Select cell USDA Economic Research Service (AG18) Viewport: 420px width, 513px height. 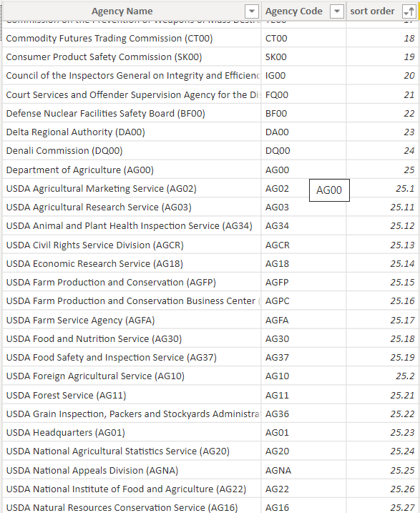[132, 264]
